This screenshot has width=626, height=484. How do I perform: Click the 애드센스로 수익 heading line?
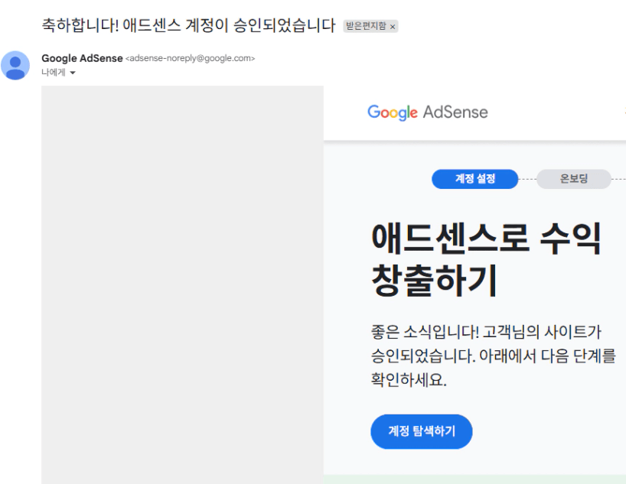pyautogui.click(x=486, y=239)
